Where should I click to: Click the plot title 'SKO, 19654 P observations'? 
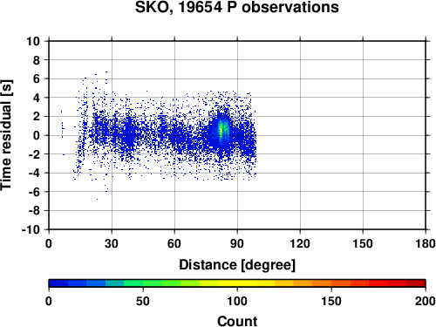(x=237, y=7)
